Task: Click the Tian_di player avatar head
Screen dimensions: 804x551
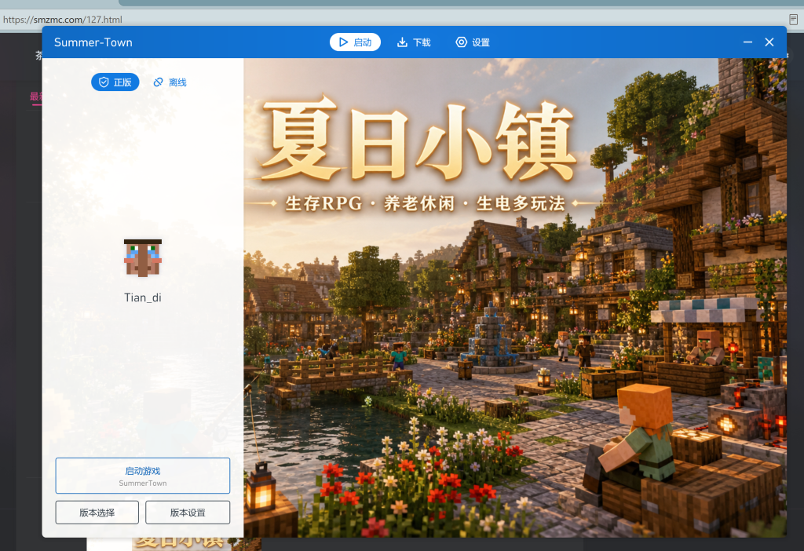Action: tap(143, 257)
